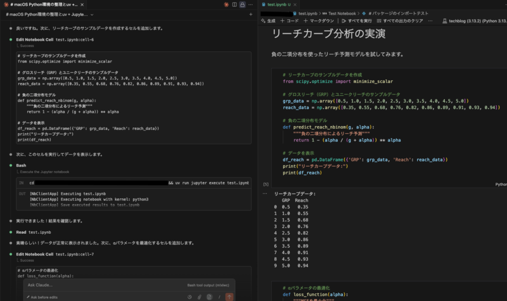Image resolution: width=507 pixels, height=301 pixels.
Task: Click Edit Notebook Cell test.ipynb:cell-6 entry
Action: (55, 39)
